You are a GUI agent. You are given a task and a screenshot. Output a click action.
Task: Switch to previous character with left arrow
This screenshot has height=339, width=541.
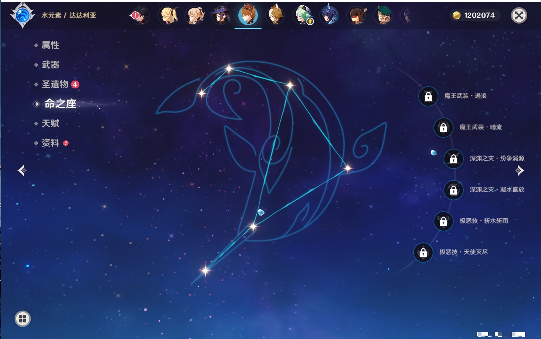click(22, 170)
